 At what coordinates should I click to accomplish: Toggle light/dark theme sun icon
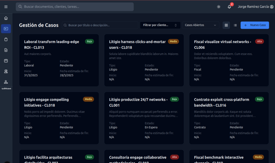tap(219, 7)
